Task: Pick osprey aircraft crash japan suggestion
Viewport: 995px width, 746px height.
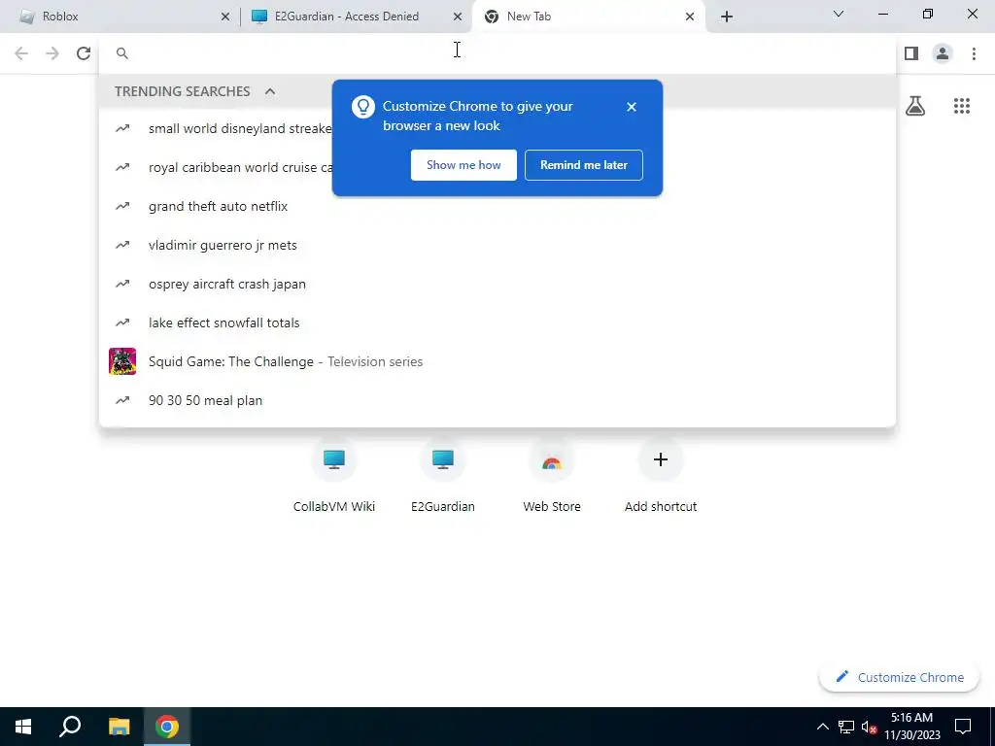Action: click(497, 284)
